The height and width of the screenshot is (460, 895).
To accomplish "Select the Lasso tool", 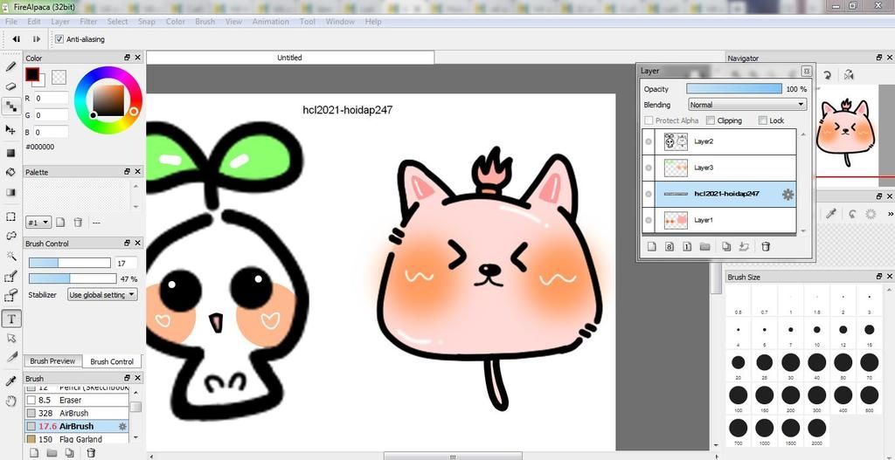I will [x=10, y=236].
